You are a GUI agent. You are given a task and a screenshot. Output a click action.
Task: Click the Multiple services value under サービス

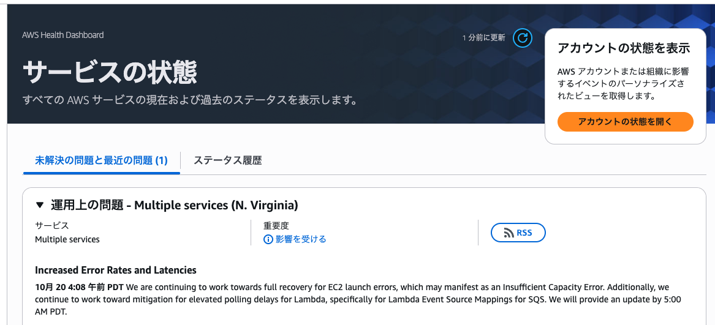pos(67,239)
